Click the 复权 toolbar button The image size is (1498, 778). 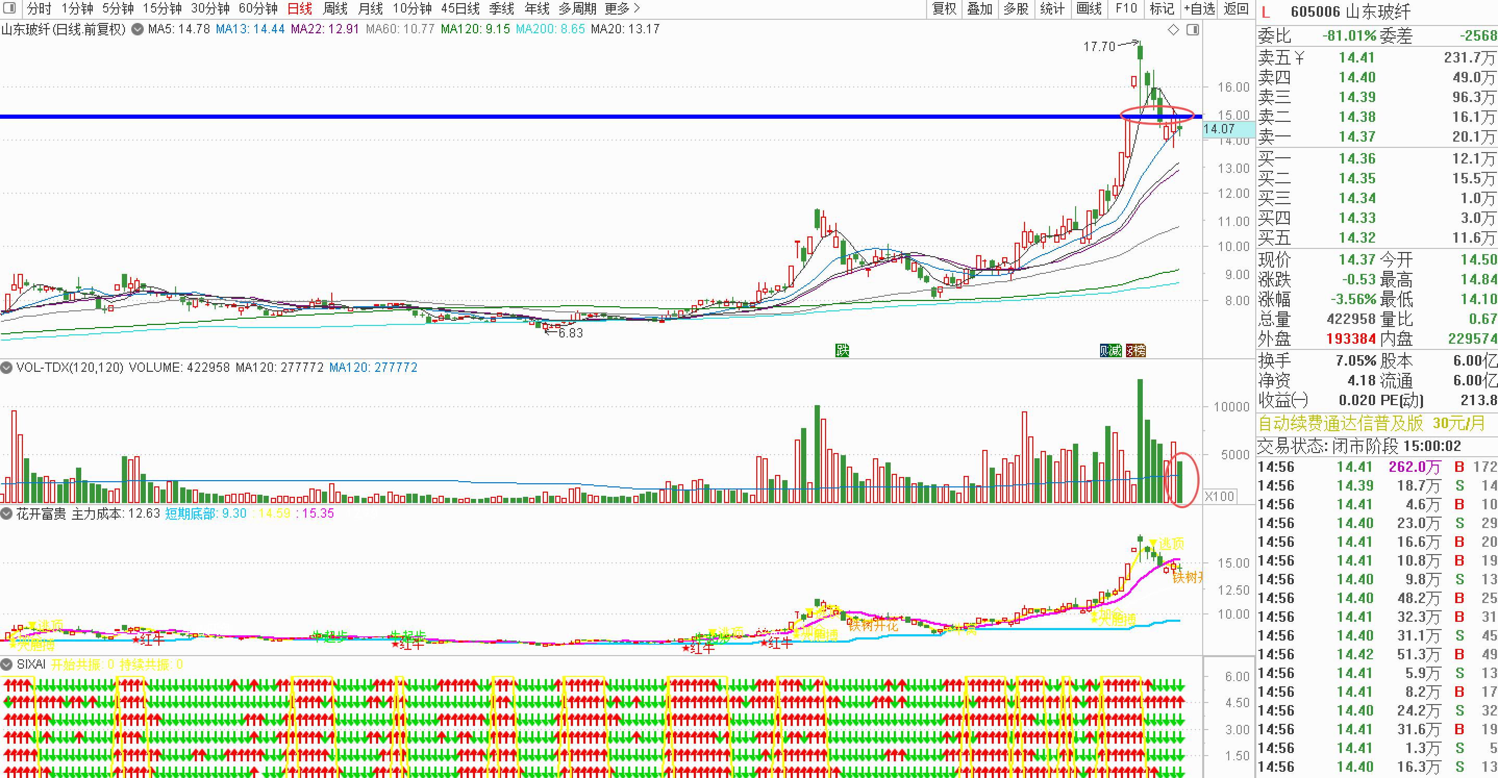pos(944,9)
